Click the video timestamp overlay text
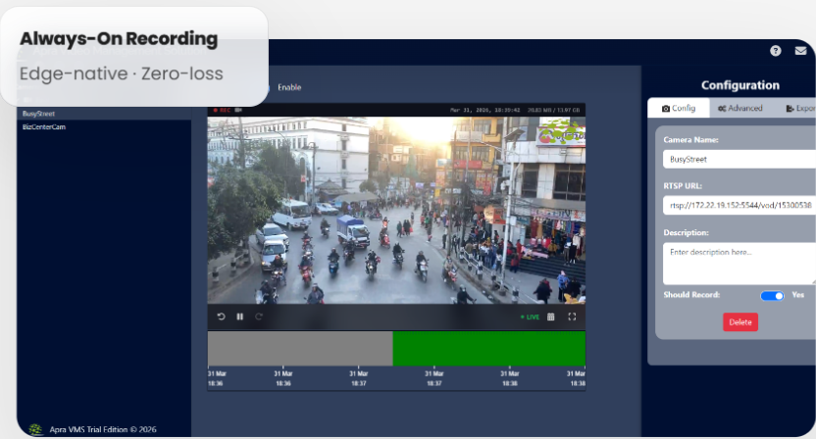Screen dimensions: 816x439 [485, 111]
